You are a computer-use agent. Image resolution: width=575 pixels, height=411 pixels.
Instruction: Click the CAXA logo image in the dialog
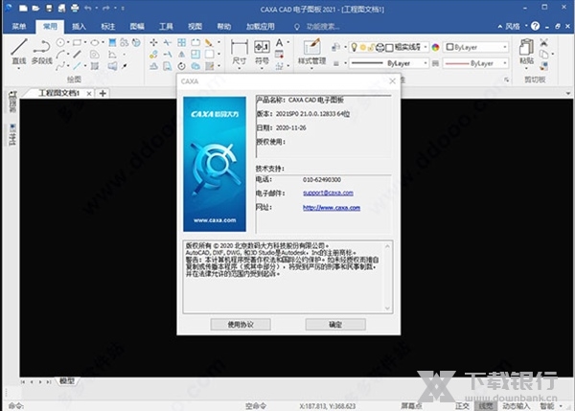pos(215,164)
